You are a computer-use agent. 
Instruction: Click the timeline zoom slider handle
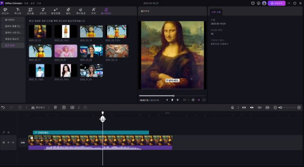coord(280,107)
